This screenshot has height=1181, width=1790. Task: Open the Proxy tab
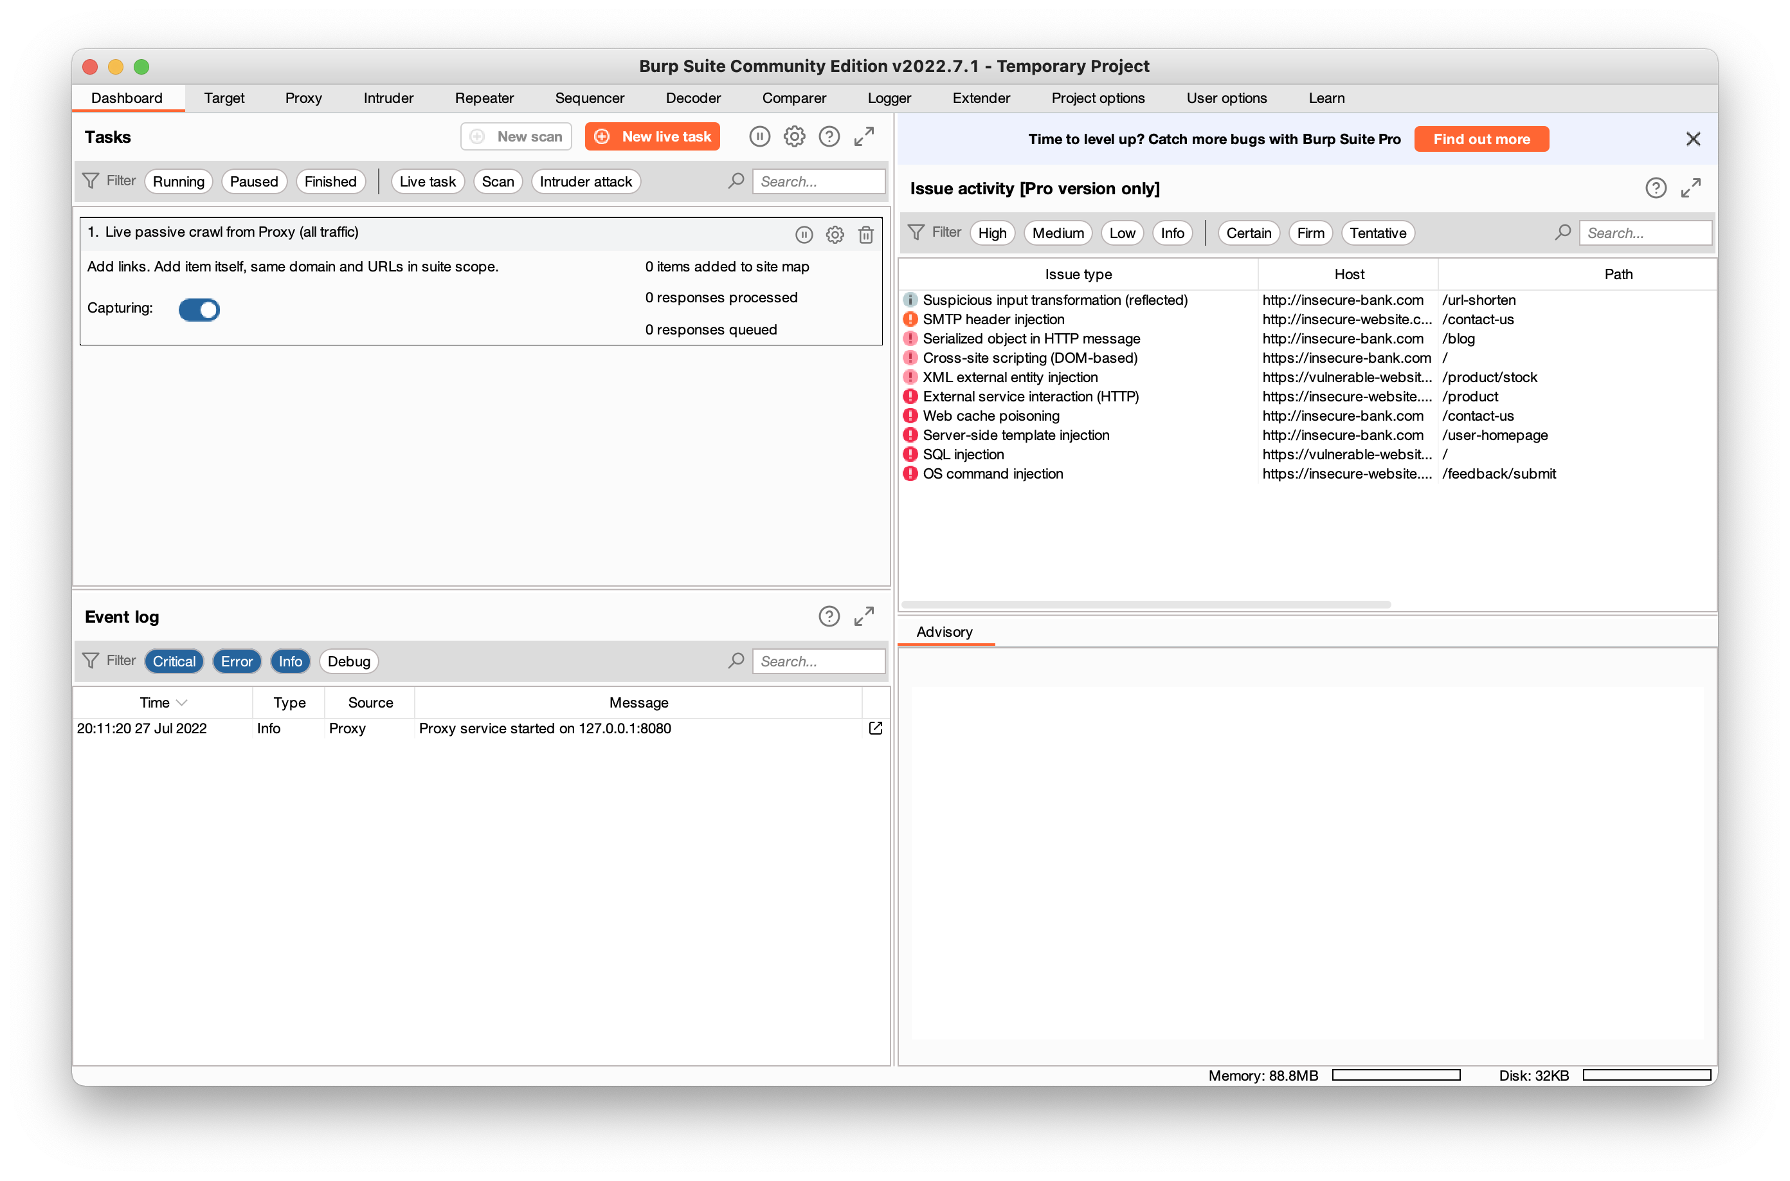click(303, 98)
